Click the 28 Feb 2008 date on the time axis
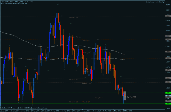171x112 pixels. point(45,111)
